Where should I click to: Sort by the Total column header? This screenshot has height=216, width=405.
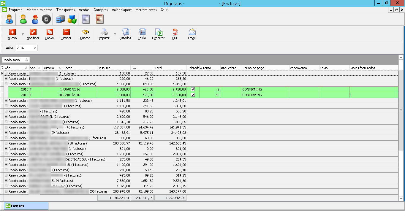(x=170, y=68)
